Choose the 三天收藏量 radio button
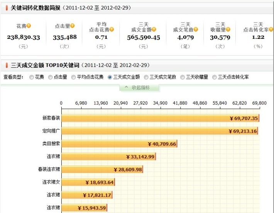The width and height of the screenshot is (274, 213). click(x=183, y=77)
